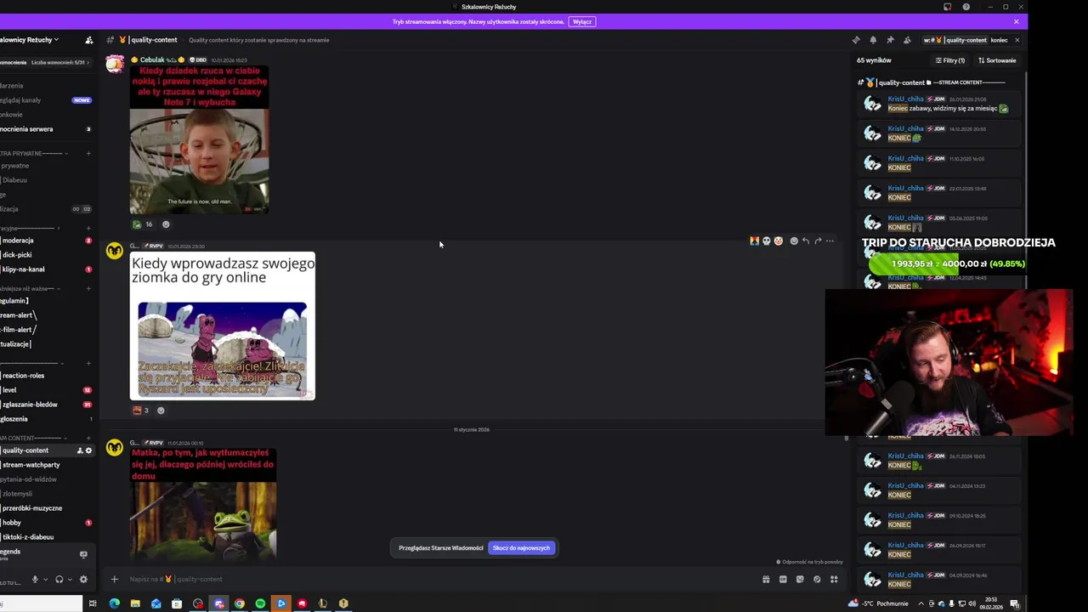Open KONIEC search result dated 22.01.2025

pos(939,193)
